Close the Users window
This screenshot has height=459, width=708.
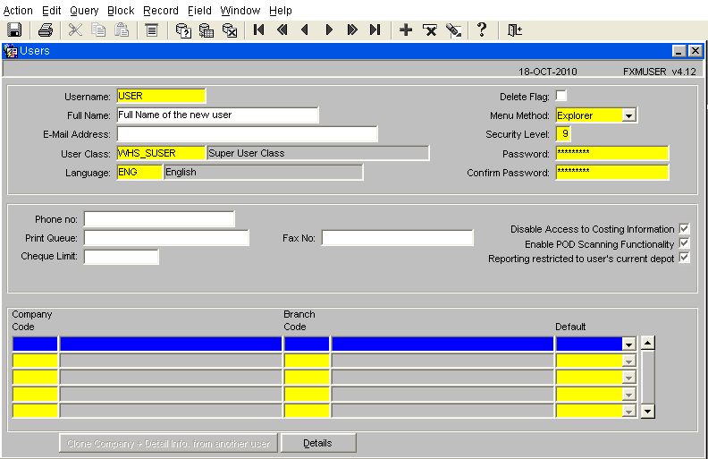(695, 51)
